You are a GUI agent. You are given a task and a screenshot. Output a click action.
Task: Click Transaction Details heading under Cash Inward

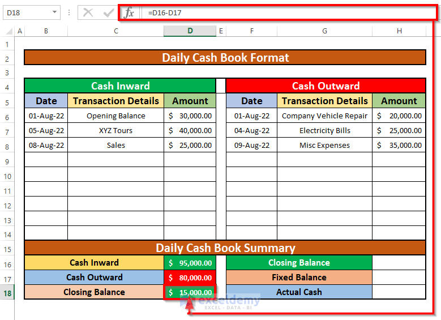click(x=116, y=101)
